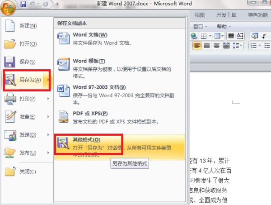The height and width of the screenshot is (205, 271).
Task: Open the numbered list dropdown arrow
Action: (260, 46)
